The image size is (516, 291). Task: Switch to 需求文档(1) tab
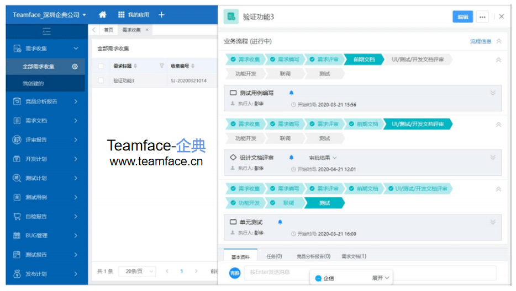click(x=354, y=256)
